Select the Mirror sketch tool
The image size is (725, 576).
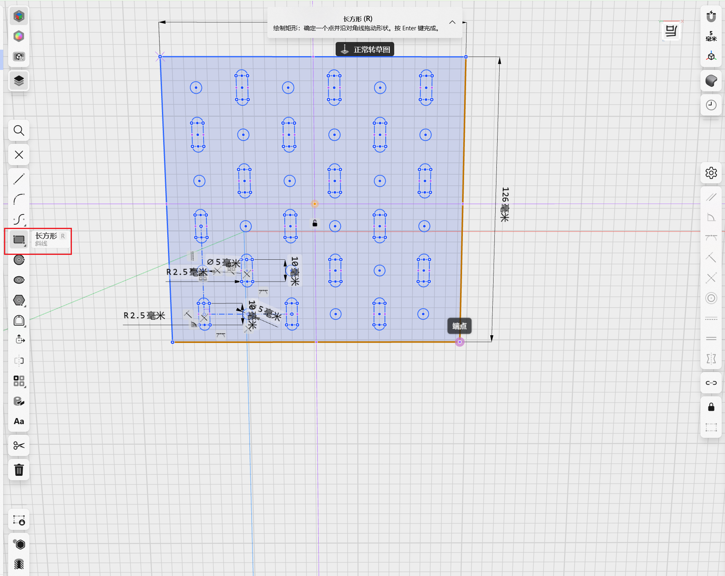click(19, 361)
